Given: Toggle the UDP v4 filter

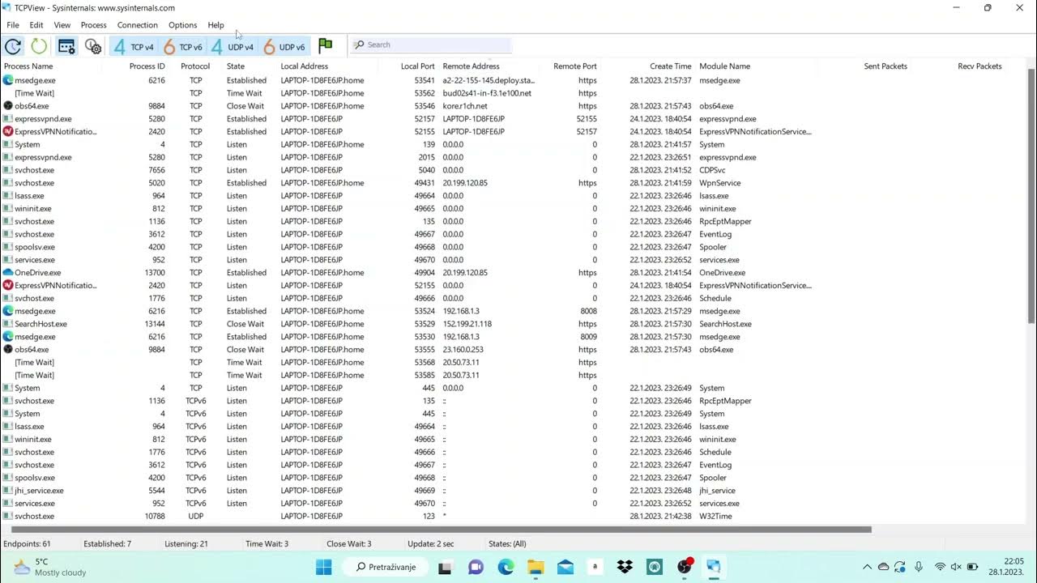Looking at the screenshot, I should (x=233, y=47).
